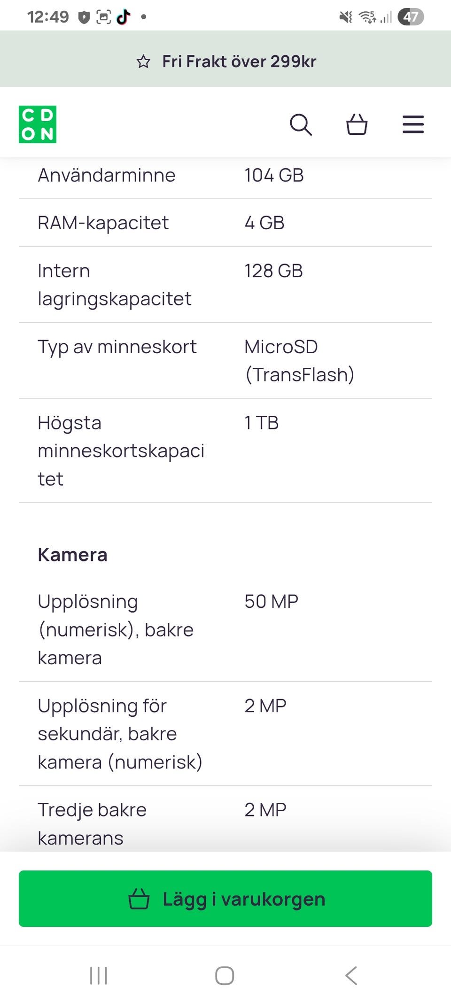The width and height of the screenshot is (451, 1002).
Task: Select the Användarminne 104 GB row
Action: pyautogui.click(x=225, y=175)
